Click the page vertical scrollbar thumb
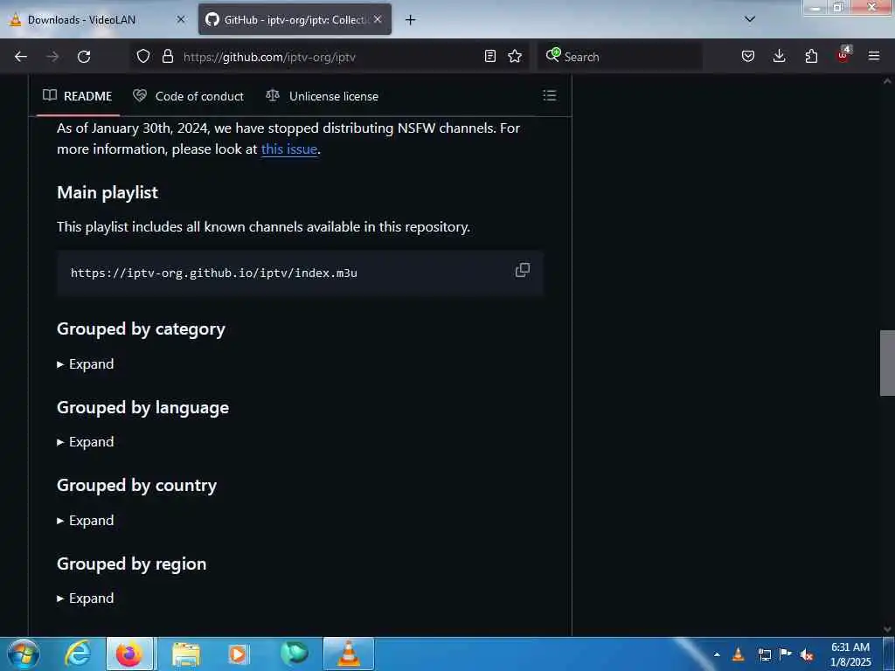 tap(887, 363)
